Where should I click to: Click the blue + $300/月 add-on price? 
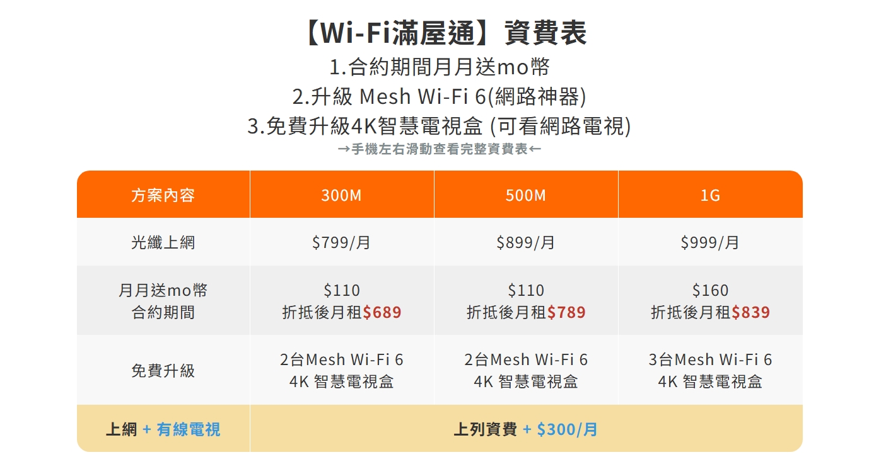click(x=560, y=429)
